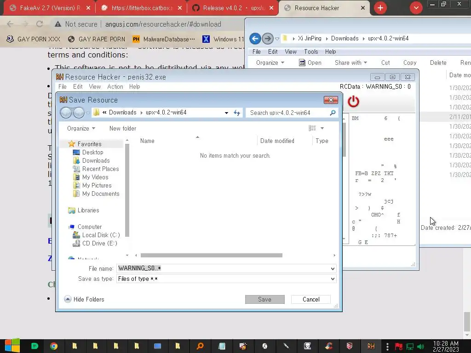Expand the Share with dropdown in Explorer

[x=351, y=63]
